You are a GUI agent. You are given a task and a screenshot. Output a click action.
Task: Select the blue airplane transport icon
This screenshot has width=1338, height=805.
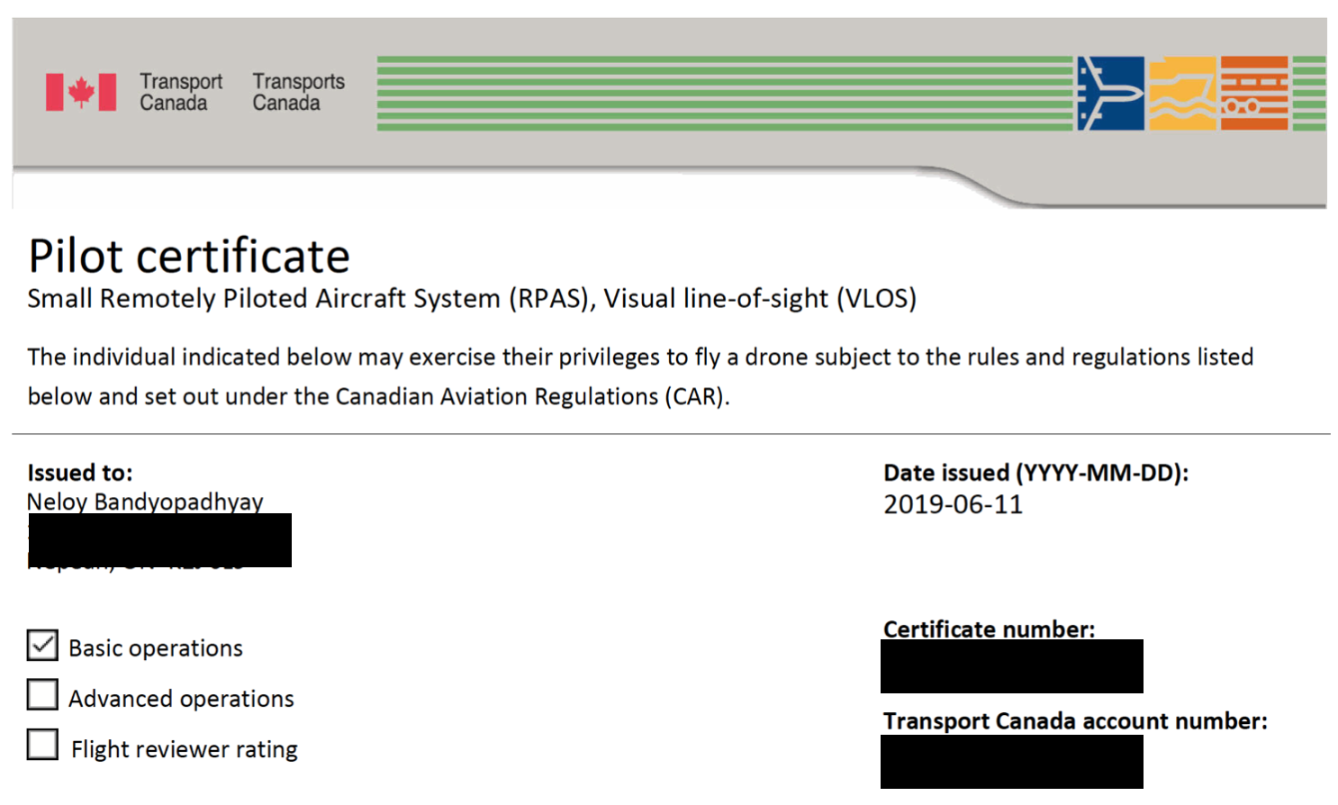point(1110,93)
